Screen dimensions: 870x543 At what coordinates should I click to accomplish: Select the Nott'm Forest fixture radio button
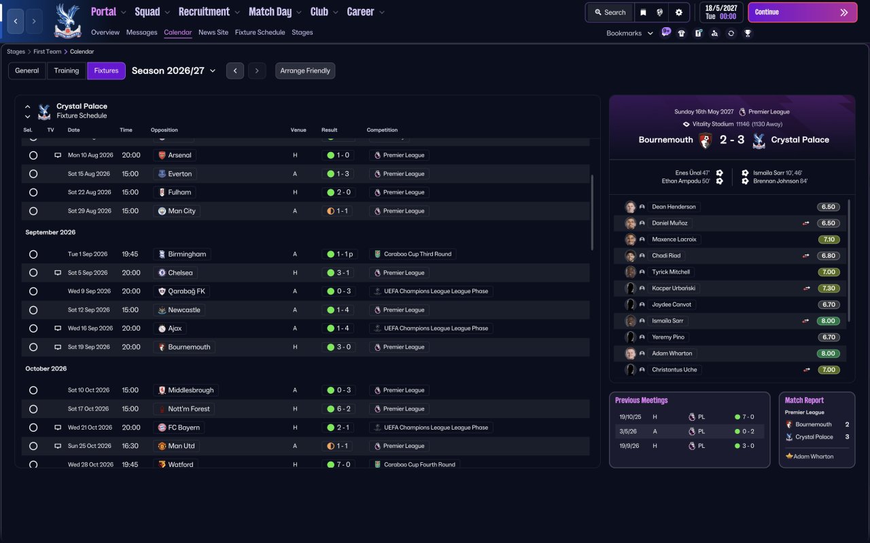coord(33,409)
